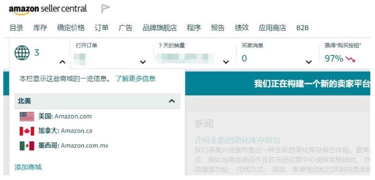
Task: Click the Canada flag icon
Action: [x=27, y=131]
